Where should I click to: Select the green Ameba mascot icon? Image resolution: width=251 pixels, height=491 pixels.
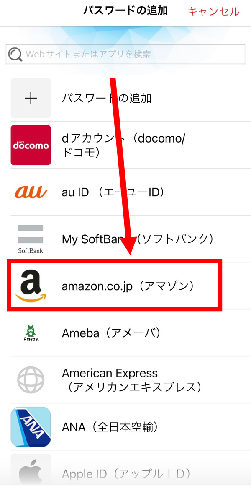pyautogui.click(x=31, y=333)
